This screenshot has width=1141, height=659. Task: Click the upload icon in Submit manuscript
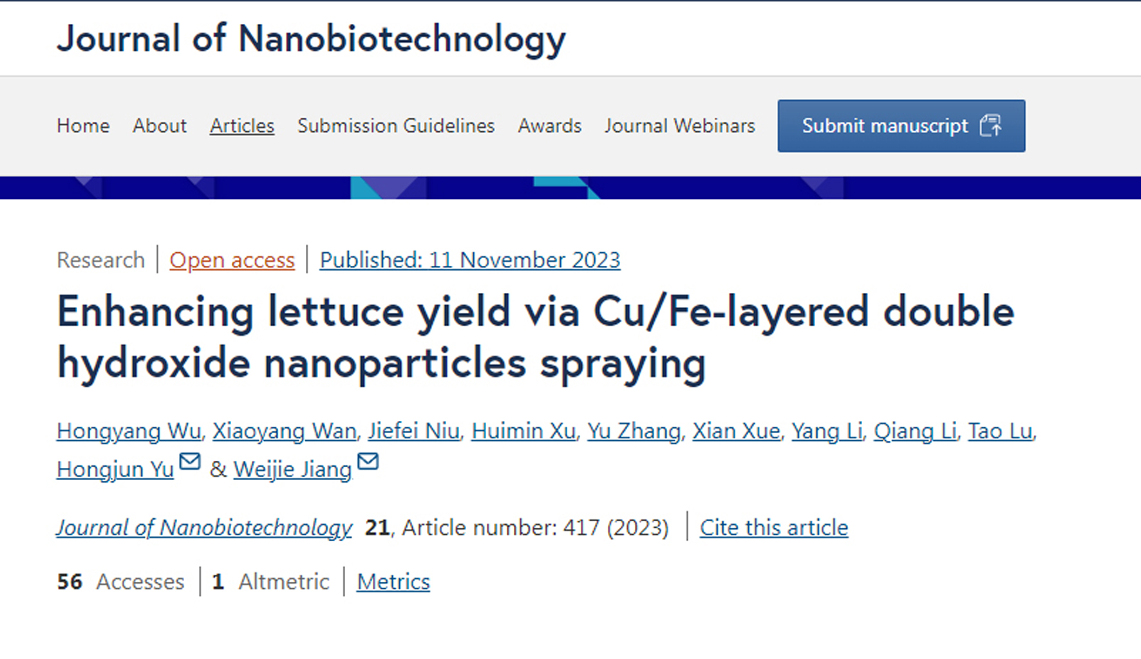990,125
